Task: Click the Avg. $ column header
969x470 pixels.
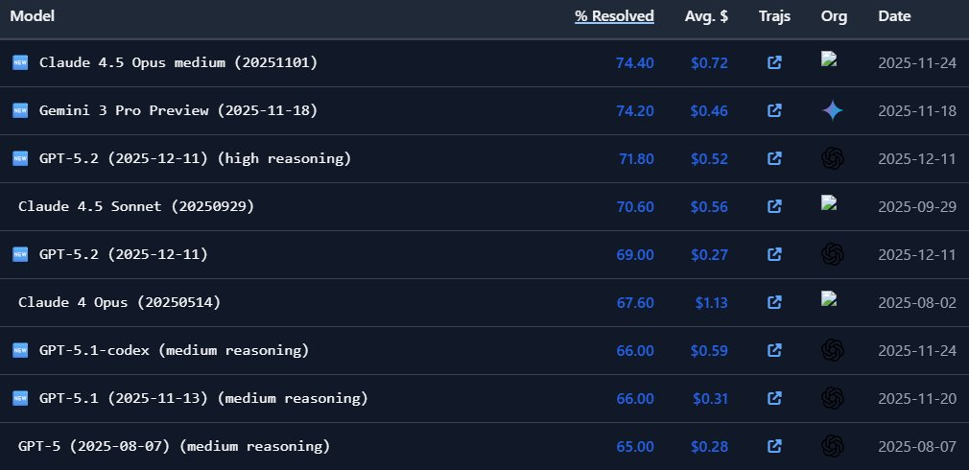Action: [x=705, y=16]
